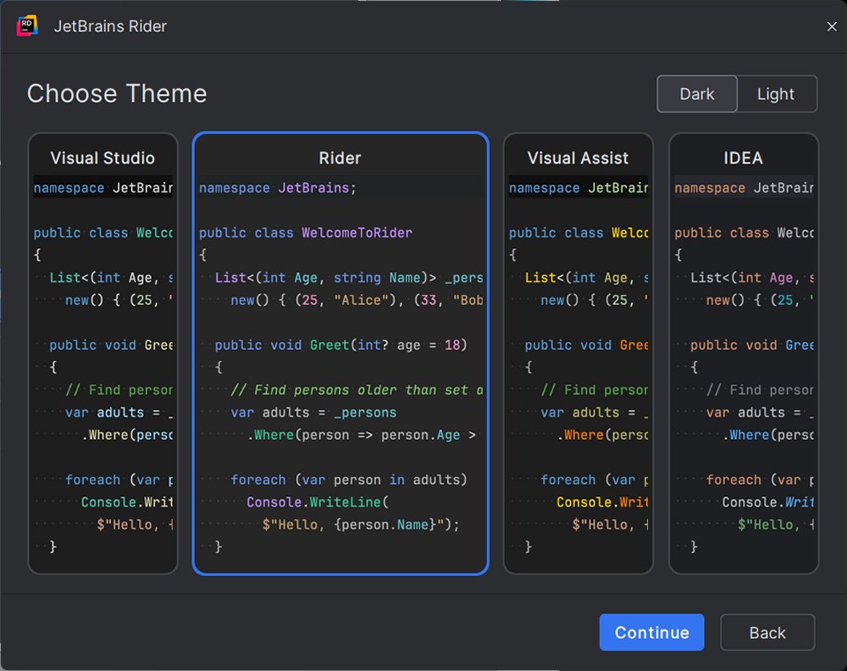
Task: Click the foreach line in Visual Assist preview
Action: [593, 480]
